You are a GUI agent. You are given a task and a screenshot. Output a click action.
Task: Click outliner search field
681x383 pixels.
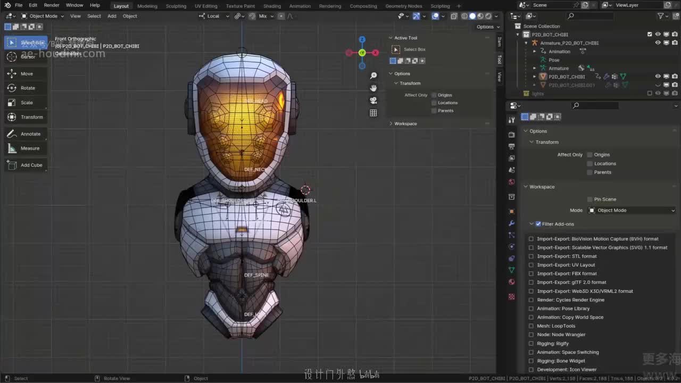[x=591, y=16]
